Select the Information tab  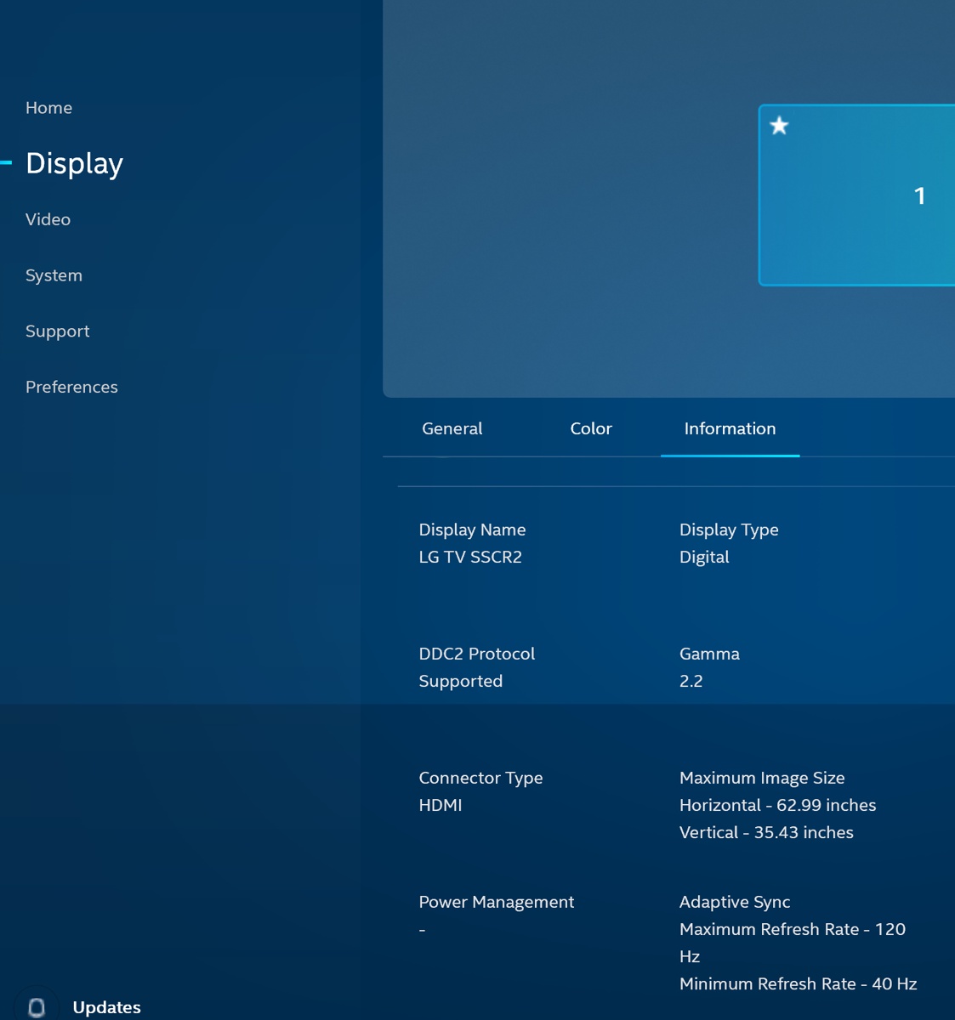coord(730,428)
